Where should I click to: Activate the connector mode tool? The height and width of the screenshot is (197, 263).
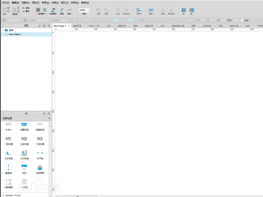53,10
